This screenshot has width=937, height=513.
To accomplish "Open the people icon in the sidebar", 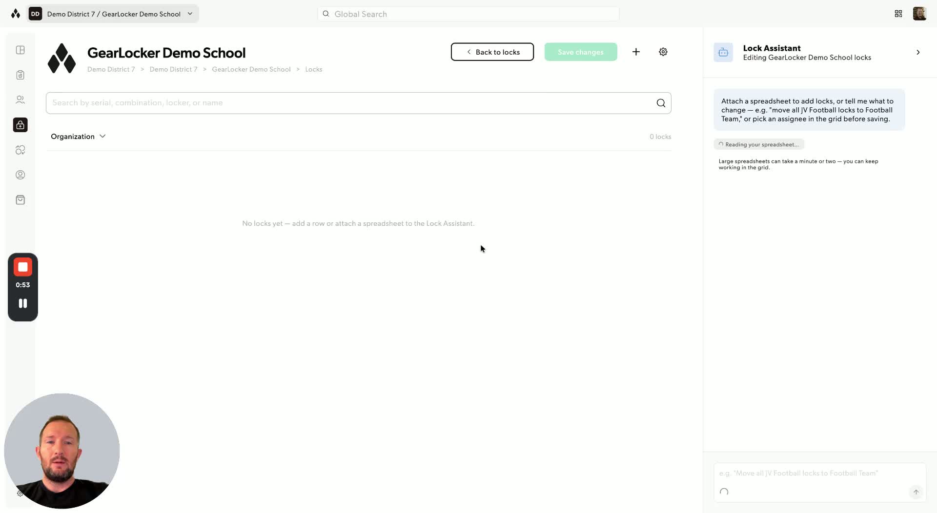I will [x=20, y=100].
